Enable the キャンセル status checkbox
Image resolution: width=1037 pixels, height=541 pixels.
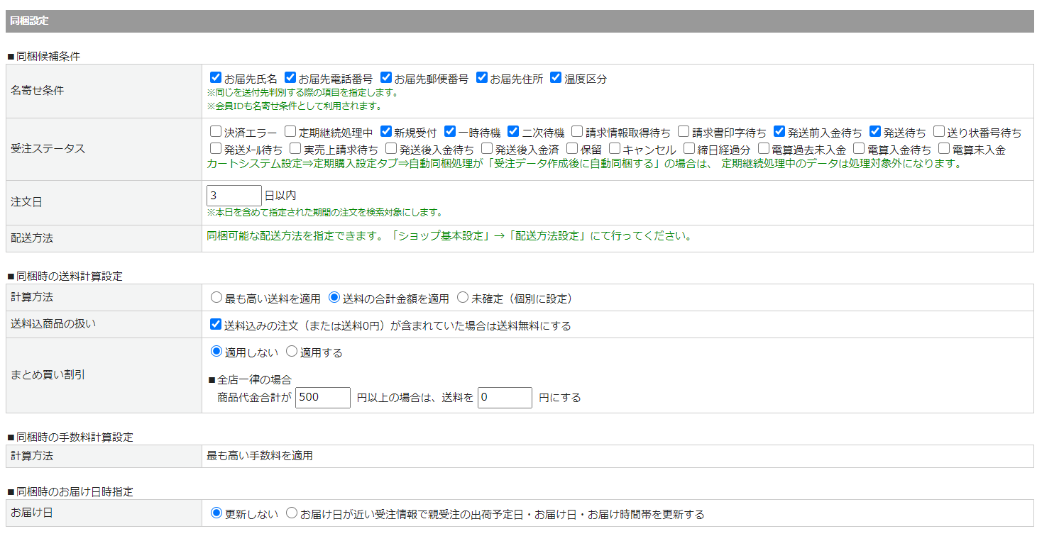615,149
